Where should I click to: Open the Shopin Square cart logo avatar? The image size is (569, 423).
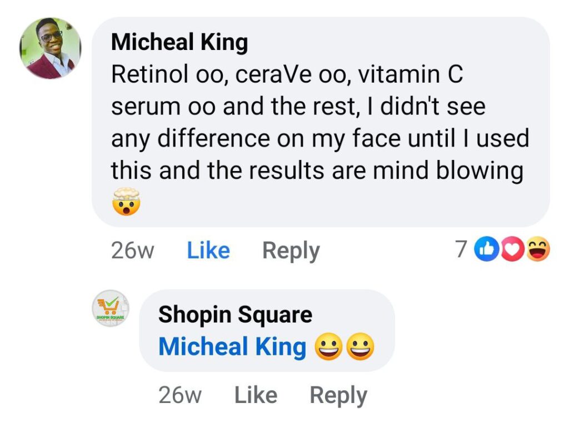tap(111, 308)
